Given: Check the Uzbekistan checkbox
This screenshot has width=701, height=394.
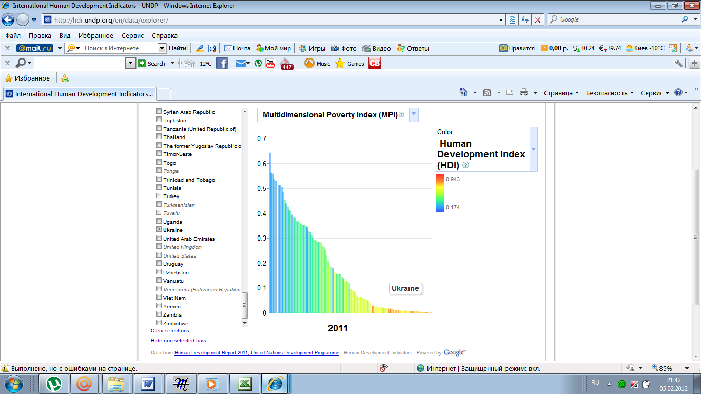Looking at the screenshot, I should pyautogui.click(x=159, y=272).
